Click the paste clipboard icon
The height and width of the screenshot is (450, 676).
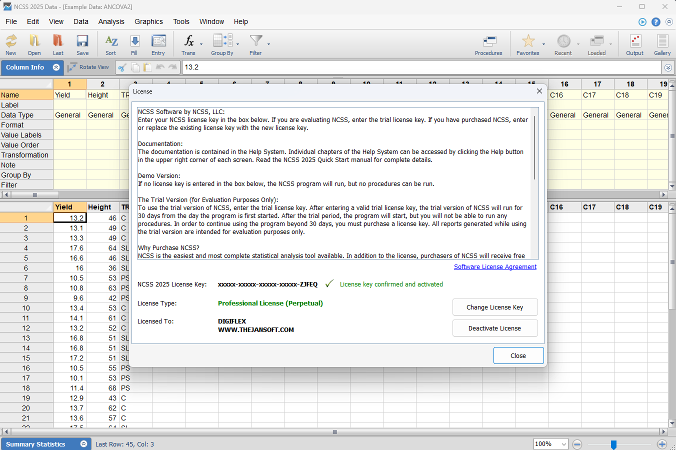coord(147,67)
